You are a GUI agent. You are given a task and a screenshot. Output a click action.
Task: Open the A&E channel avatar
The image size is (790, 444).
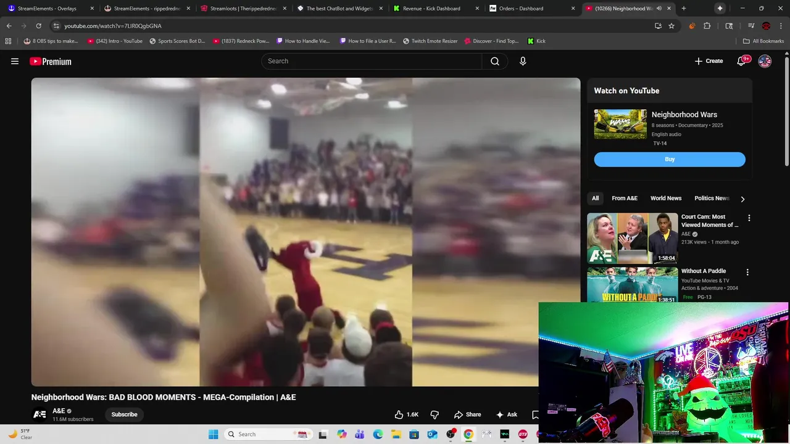coord(39,414)
